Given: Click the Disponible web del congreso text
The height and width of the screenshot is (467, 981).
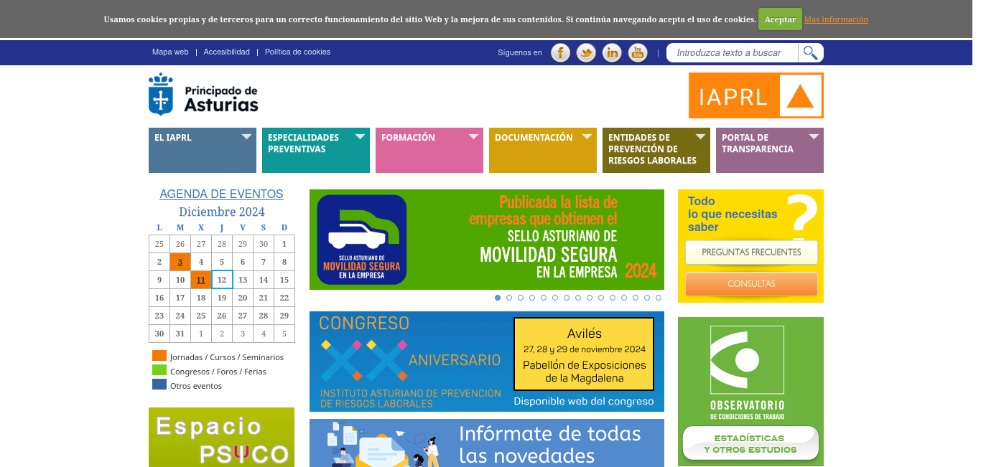Looking at the screenshot, I should 584,401.
